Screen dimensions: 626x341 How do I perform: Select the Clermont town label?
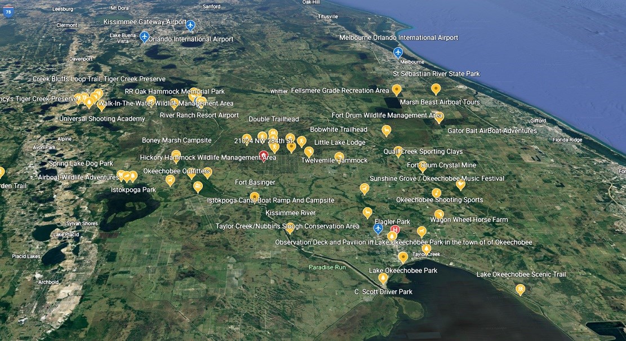tap(67, 25)
